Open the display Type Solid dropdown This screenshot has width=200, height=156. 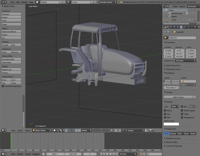175,107
